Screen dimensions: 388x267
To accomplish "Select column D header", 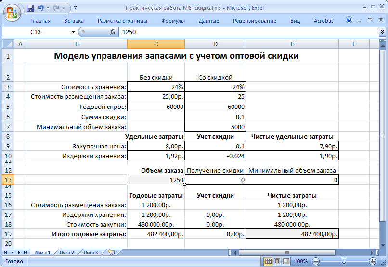I will (215, 44).
